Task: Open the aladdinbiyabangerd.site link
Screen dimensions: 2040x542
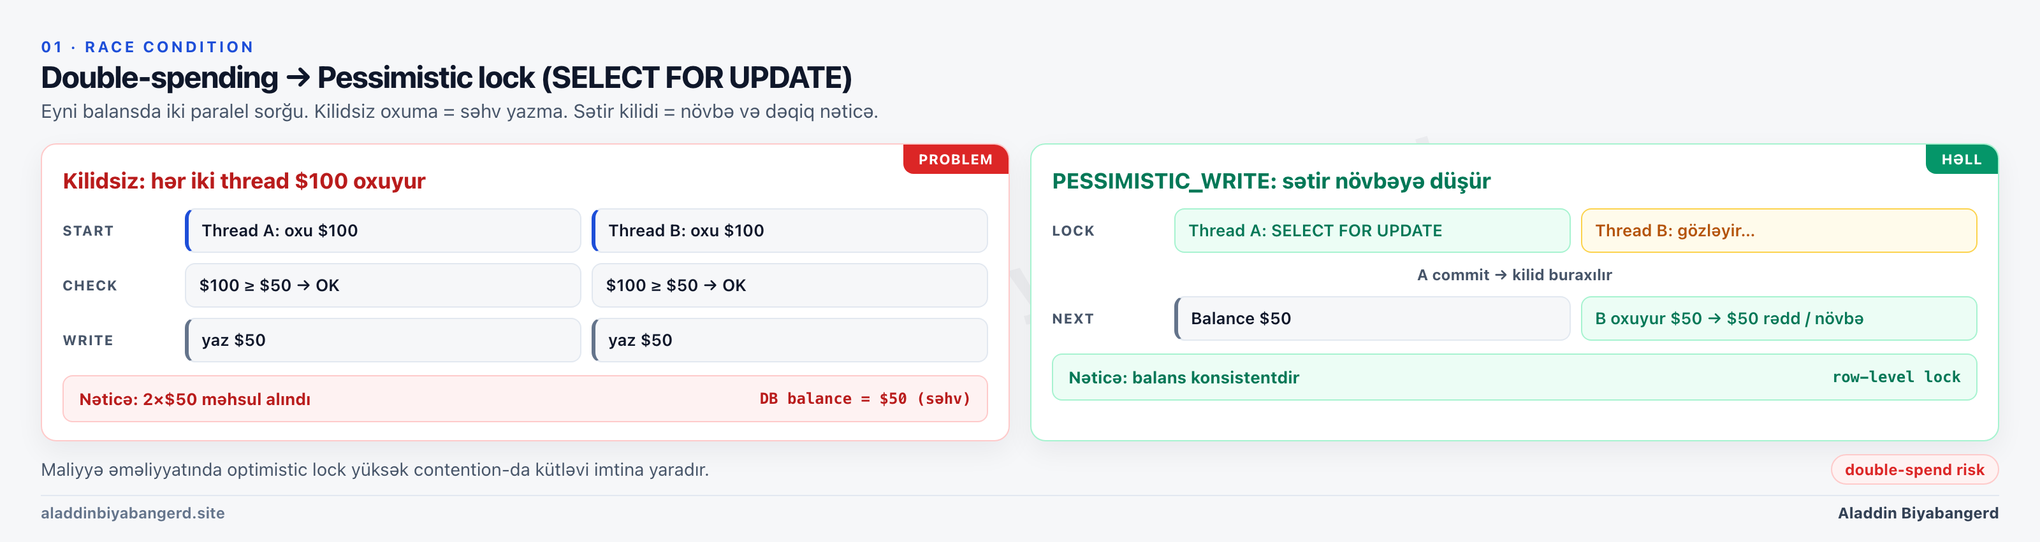Action: [133, 513]
